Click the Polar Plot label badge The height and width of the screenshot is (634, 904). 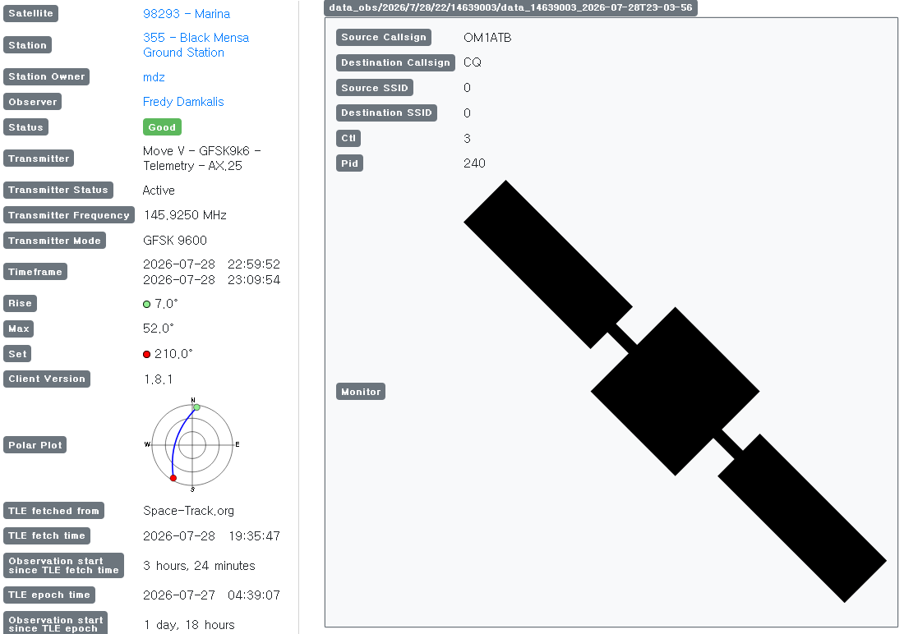(x=35, y=446)
